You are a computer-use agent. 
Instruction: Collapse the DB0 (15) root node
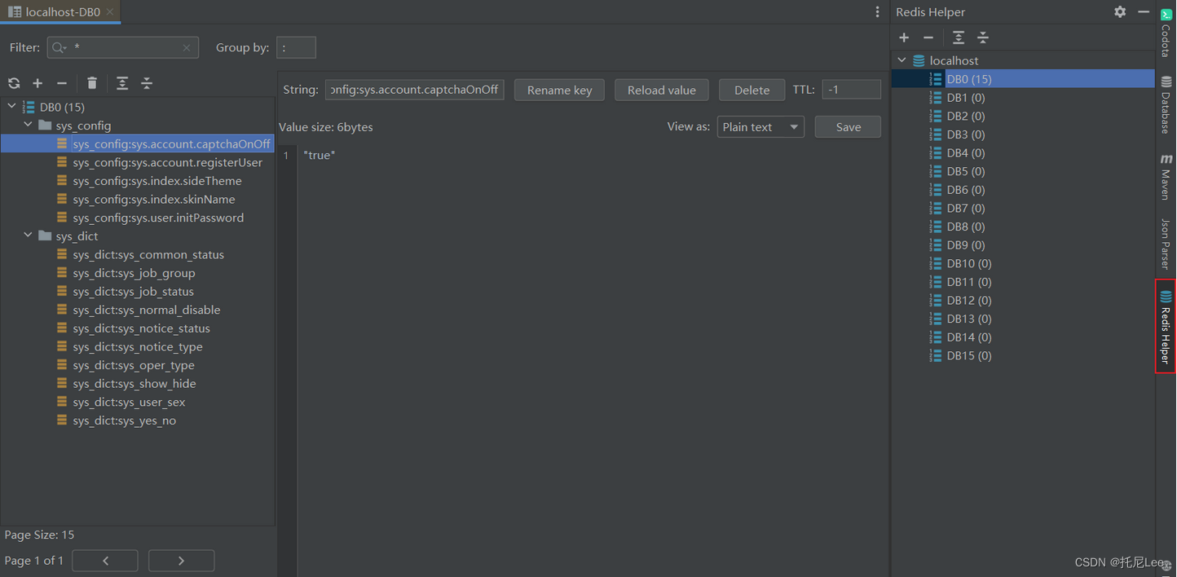pyautogui.click(x=12, y=106)
